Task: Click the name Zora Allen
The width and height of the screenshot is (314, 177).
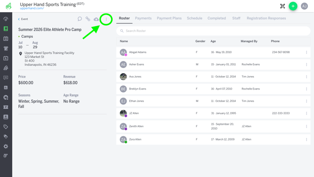Action: point(135,139)
